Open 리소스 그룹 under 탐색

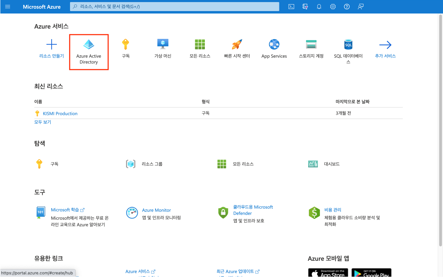tap(152, 164)
